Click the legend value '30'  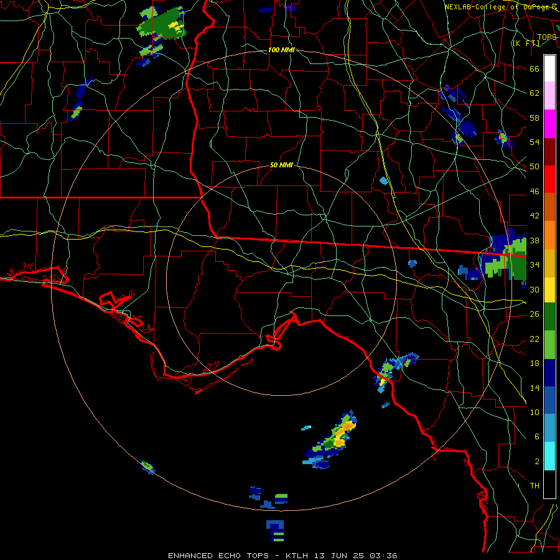(534, 289)
